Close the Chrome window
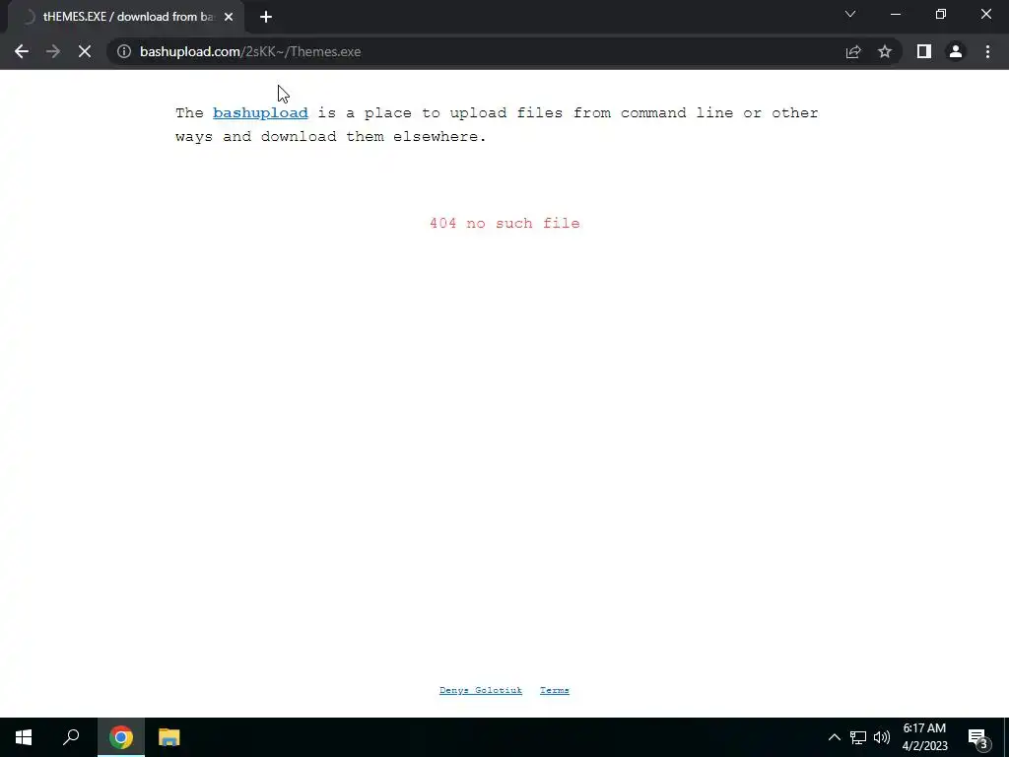This screenshot has height=757, width=1009. click(x=985, y=14)
